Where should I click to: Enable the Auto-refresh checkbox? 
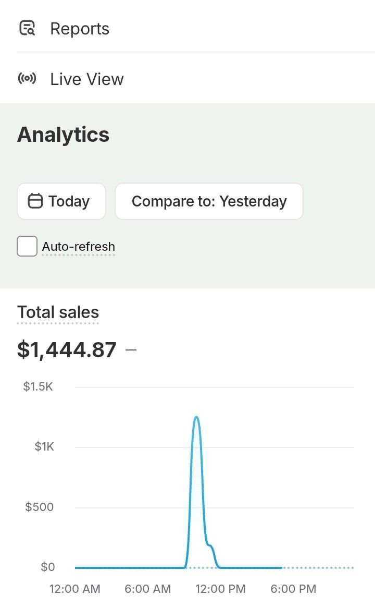(x=27, y=246)
